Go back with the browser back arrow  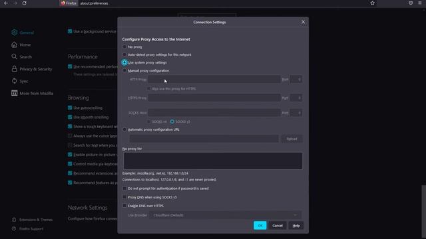point(6,3)
